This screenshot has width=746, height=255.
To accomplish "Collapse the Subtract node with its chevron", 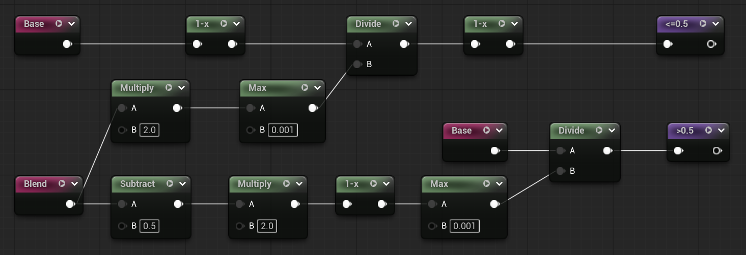I will (x=182, y=184).
